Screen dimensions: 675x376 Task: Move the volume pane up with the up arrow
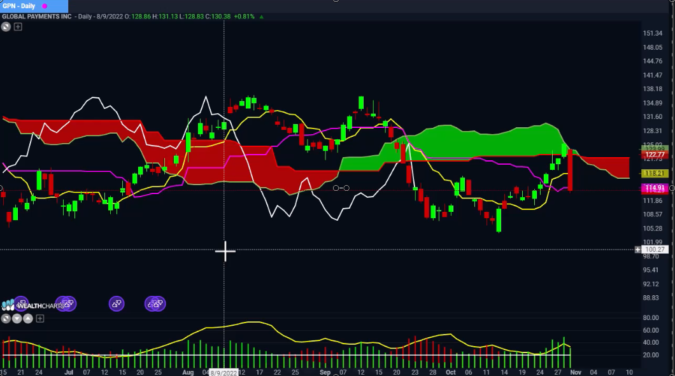click(x=27, y=318)
